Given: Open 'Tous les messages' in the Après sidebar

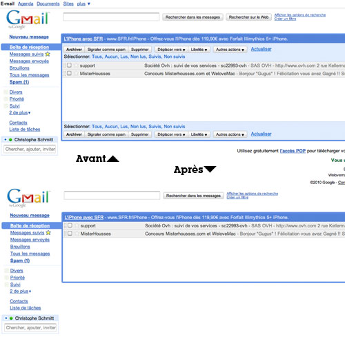Looking at the screenshot, I should [30, 254].
